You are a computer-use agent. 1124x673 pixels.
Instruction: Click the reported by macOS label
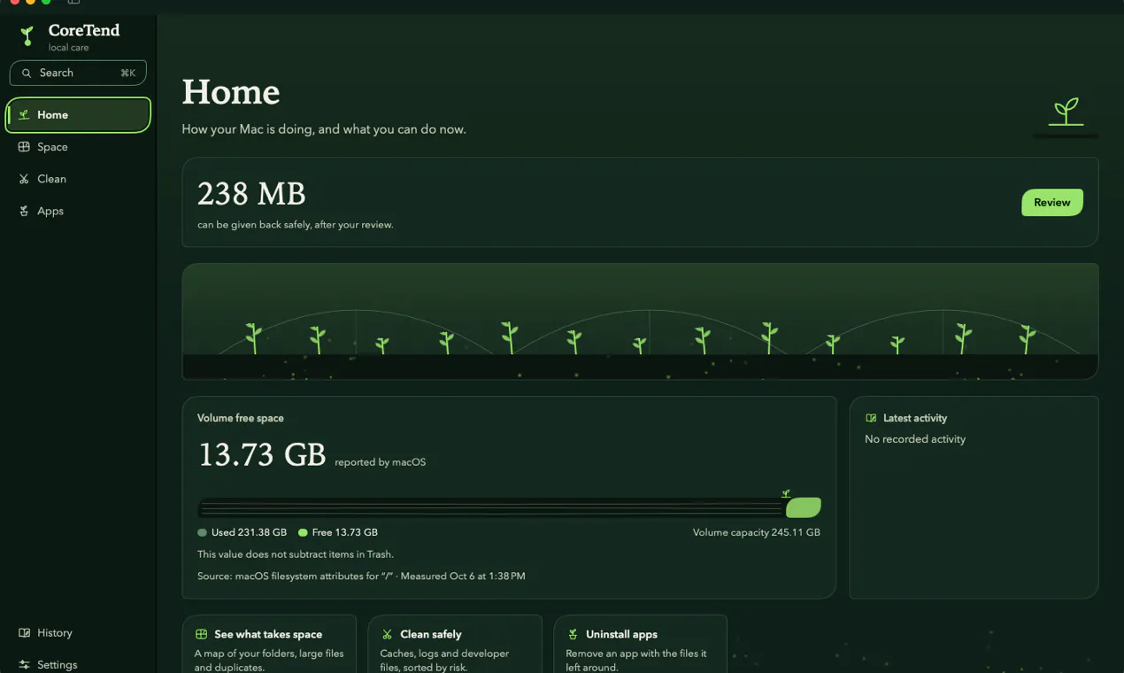pos(381,462)
